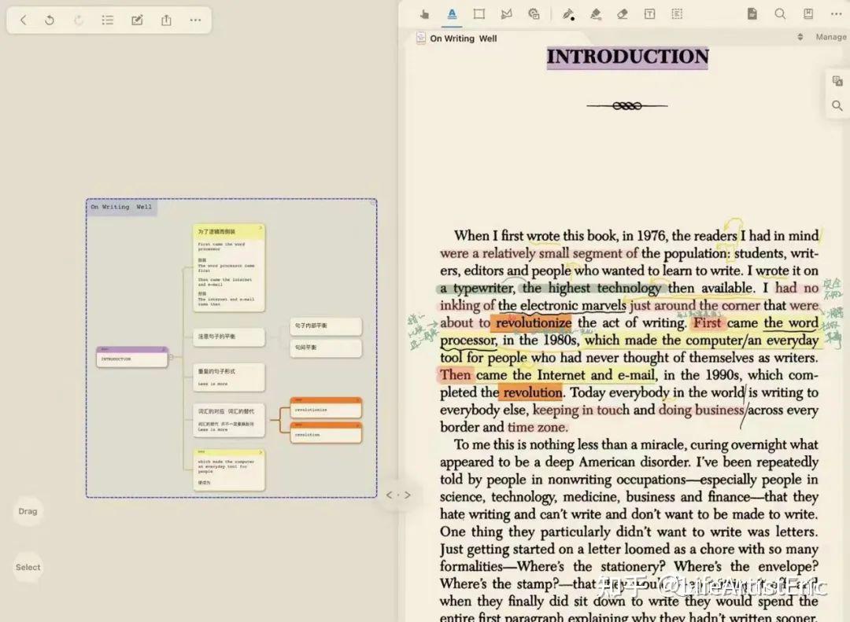850x622 pixels.
Task: Select the INTRODUCTION mindmap root node
Action: click(131, 357)
